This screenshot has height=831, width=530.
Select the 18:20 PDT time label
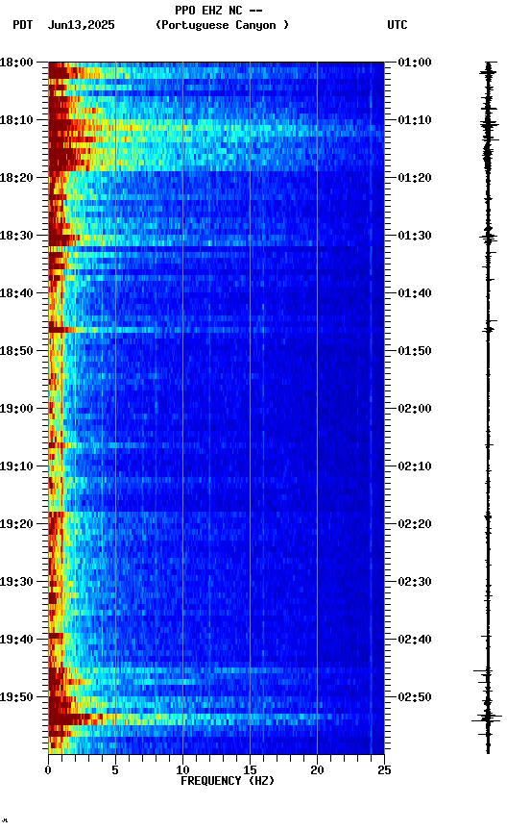point(16,178)
